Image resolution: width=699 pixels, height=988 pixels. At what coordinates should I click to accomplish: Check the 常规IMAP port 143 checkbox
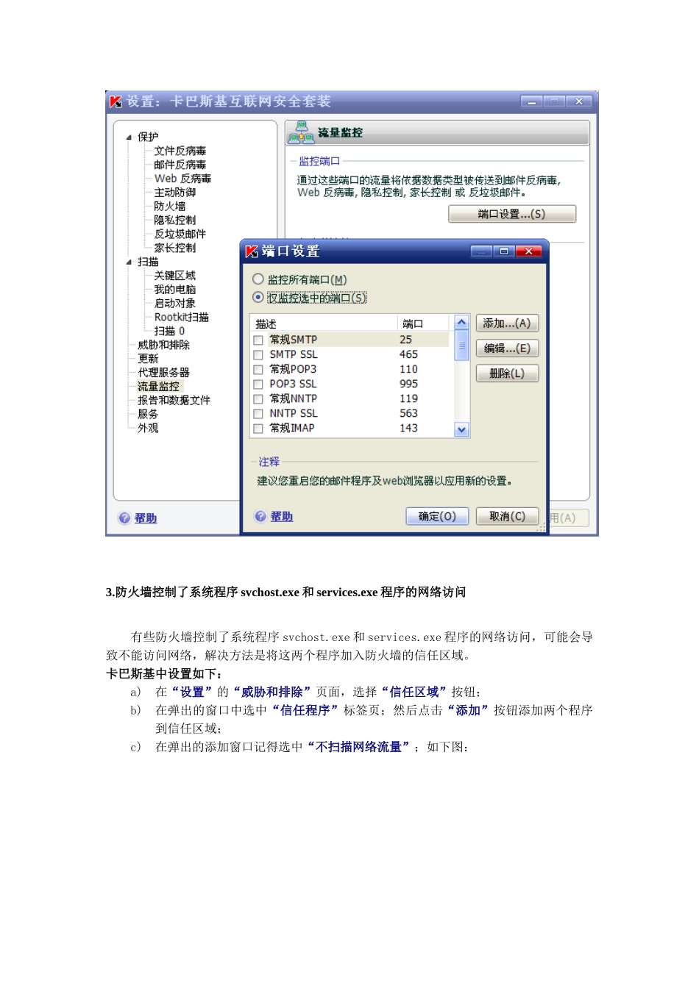(258, 429)
